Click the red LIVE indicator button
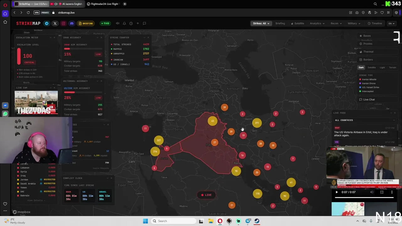 (x=206, y=195)
